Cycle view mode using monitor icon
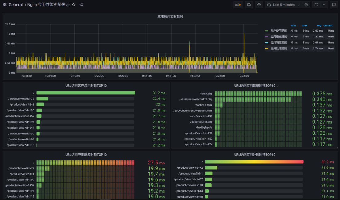The image size is (340, 200). [x=334, y=5]
